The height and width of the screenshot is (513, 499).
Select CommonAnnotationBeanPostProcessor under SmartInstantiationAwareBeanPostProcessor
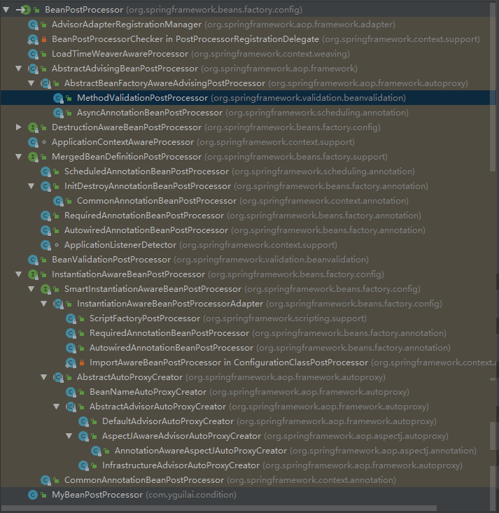[x=144, y=480]
